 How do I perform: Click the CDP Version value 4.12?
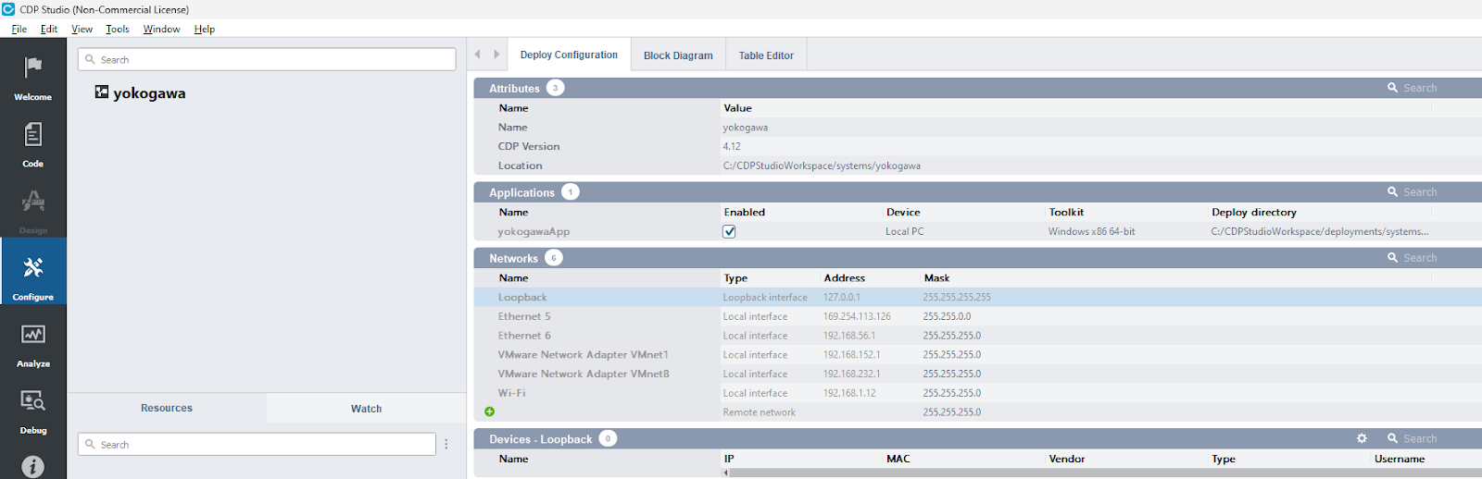(732, 146)
